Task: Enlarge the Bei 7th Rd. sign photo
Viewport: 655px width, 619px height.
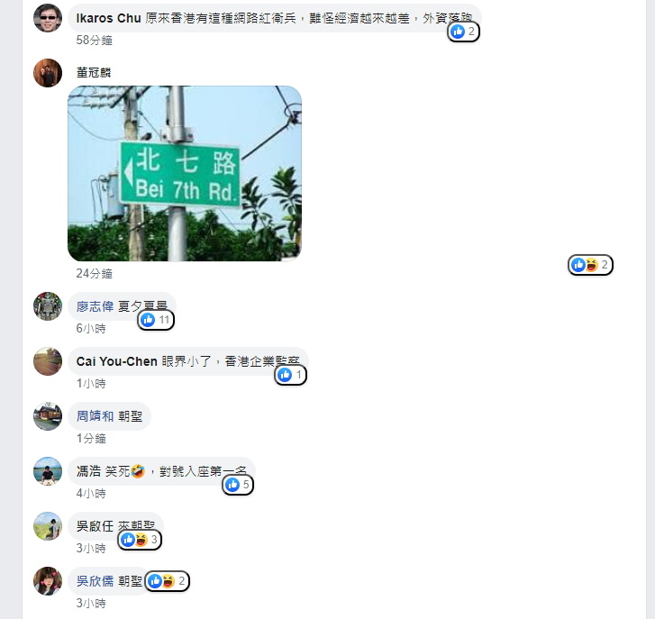Action: [185, 174]
